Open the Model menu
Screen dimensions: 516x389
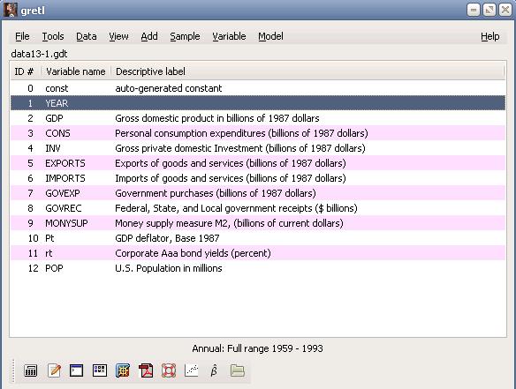click(x=270, y=36)
